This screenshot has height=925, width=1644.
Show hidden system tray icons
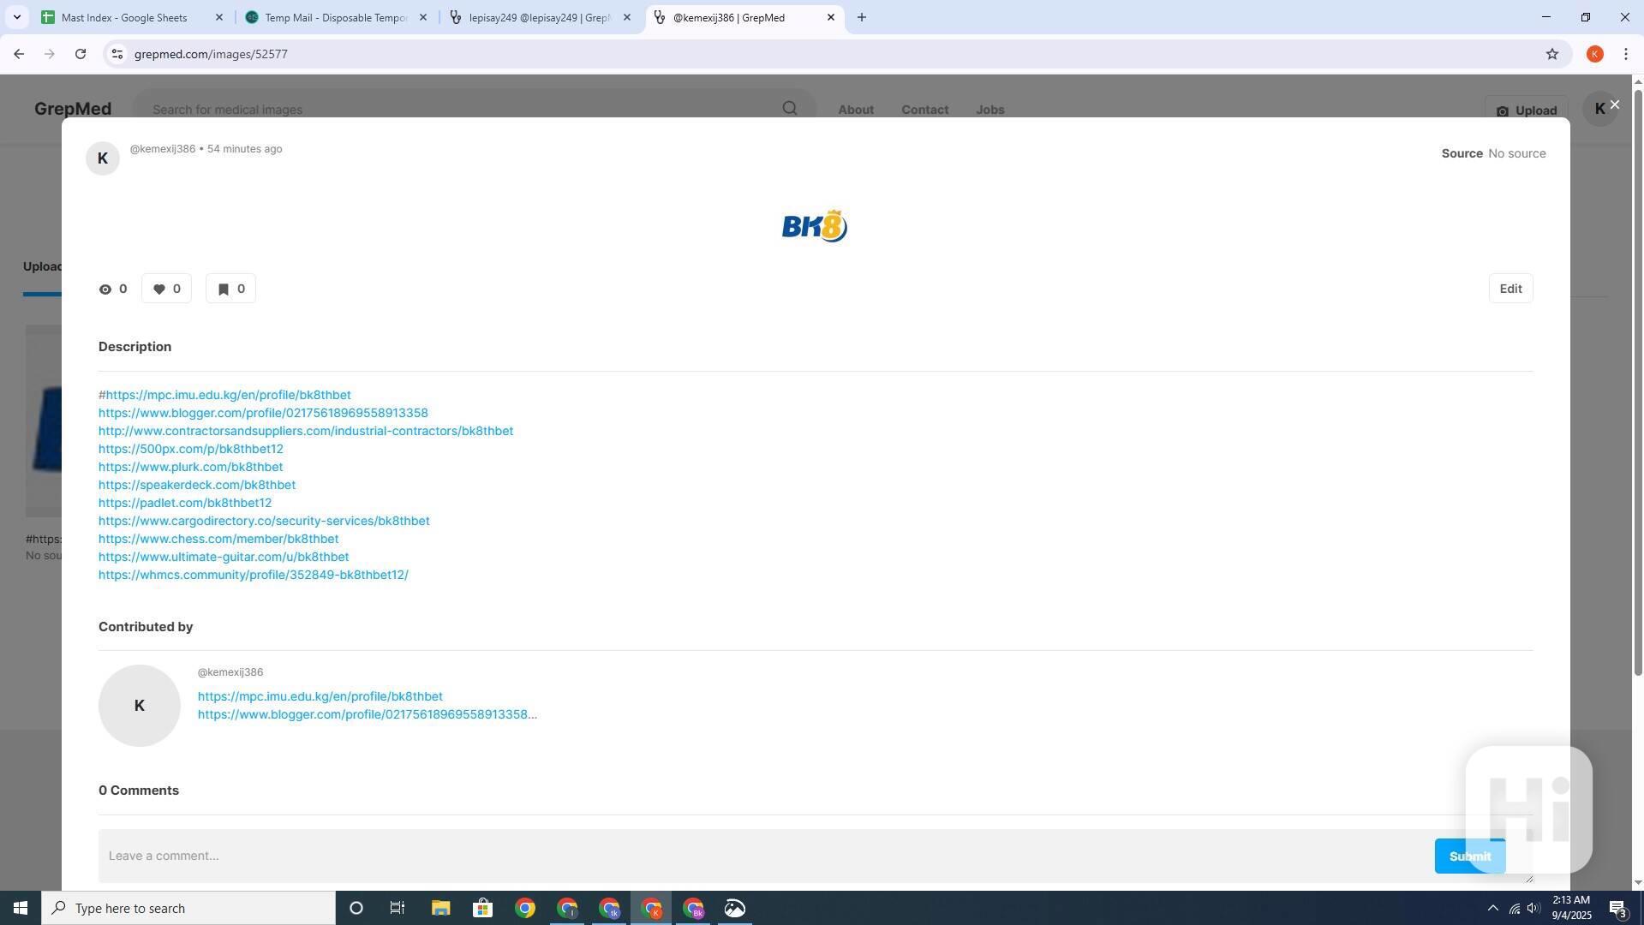pyautogui.click(x=1492, y=908)
